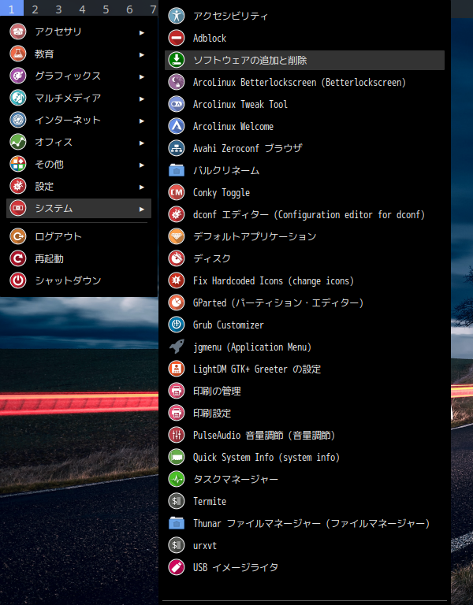Launch 'Arcolinux Welcome' entry text
The width and height of the screenshot is (473, 605).
(233, 126)
